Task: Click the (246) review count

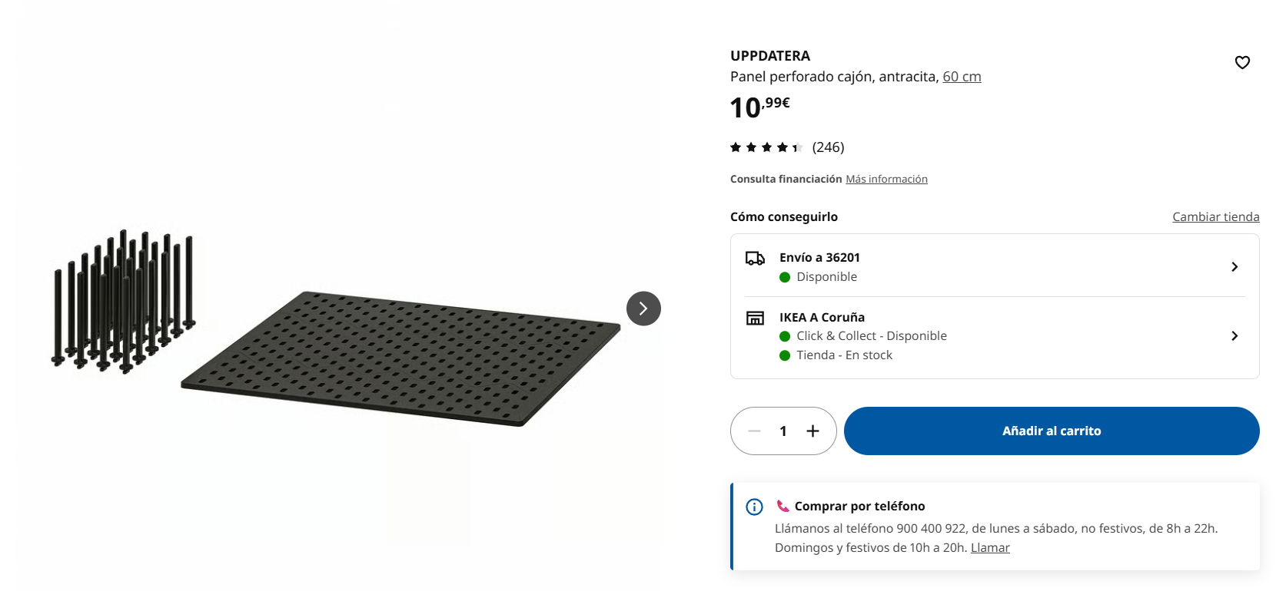Action: click(828, 147)
